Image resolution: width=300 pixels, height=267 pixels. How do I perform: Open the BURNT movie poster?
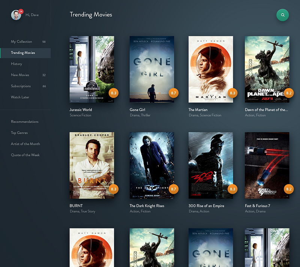pos(92,165)
